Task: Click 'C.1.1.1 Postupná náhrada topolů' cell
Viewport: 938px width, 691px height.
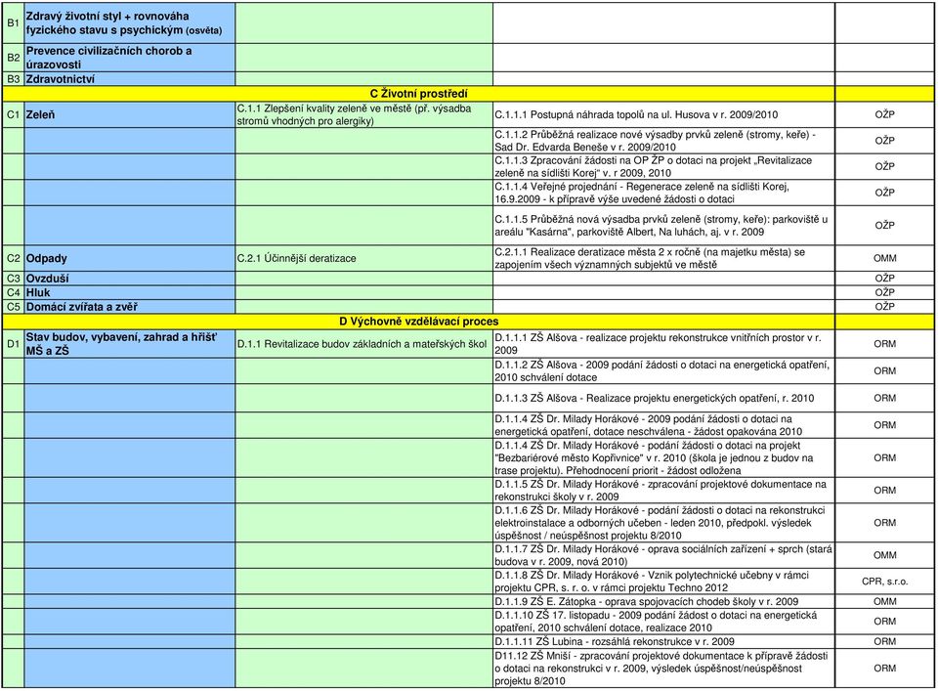Action: 664,115
